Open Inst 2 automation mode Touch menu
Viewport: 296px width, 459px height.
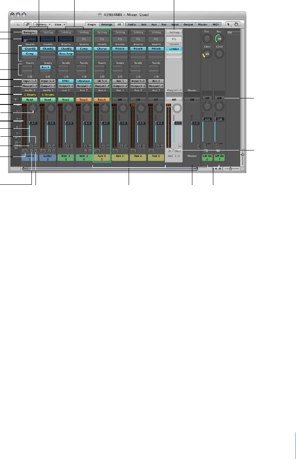84,100
